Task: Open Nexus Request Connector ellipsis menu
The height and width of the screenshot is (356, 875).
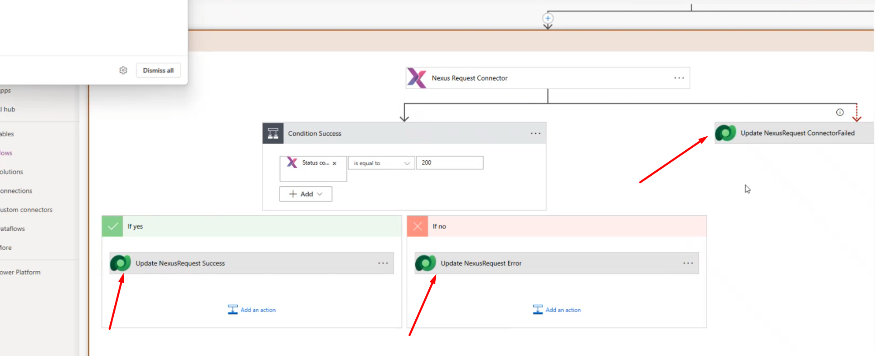Action: pyautogui.click(x=679, y=78)
